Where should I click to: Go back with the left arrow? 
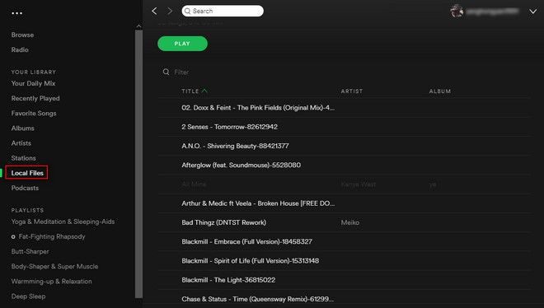pos(154,11)
